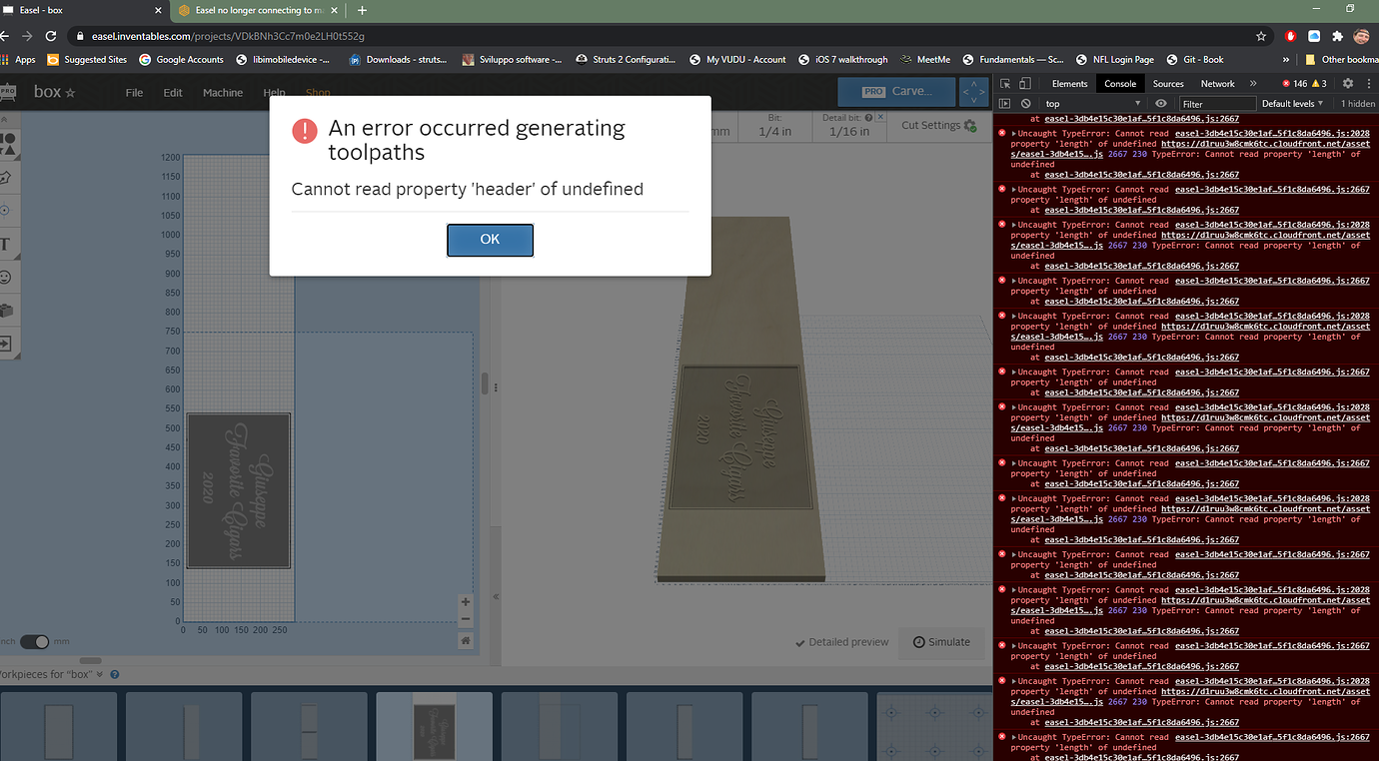
Task: Select the workpiece thumbnail with engraved text
Action: (x=434, y=726)
